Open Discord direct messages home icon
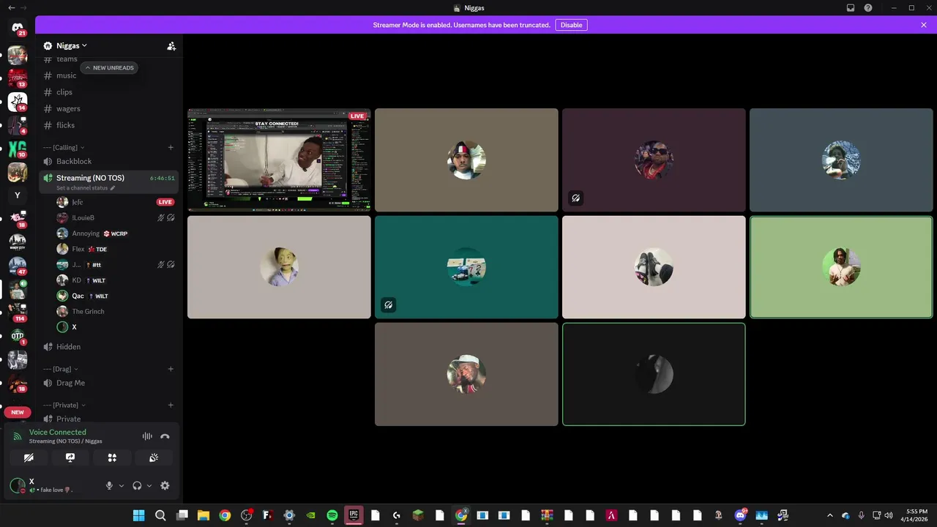Screen dimensions: 937x527 click(18, 28)
